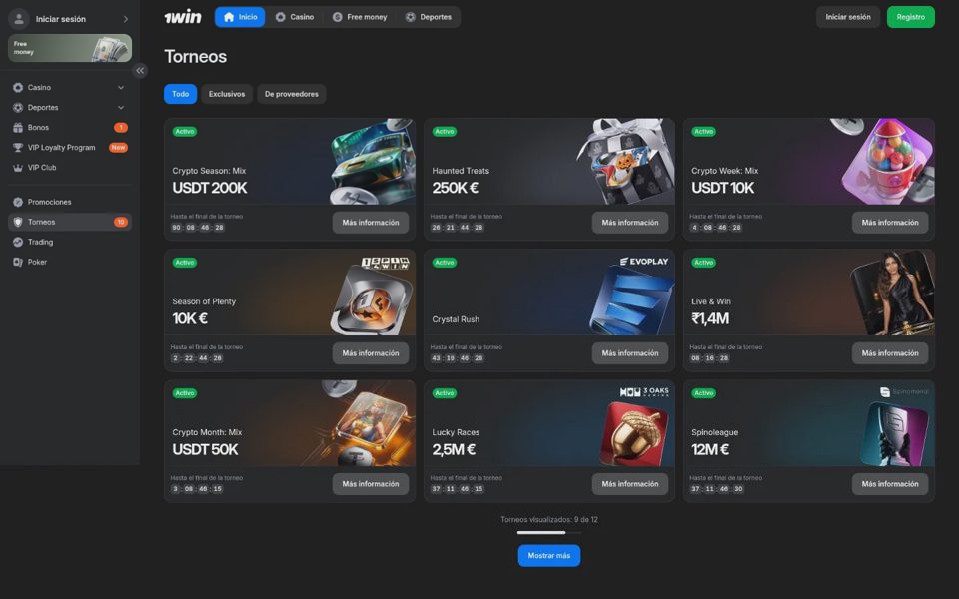Click Torneos visualizados: 9 de 12 text
959x599 pixels.
549,519
